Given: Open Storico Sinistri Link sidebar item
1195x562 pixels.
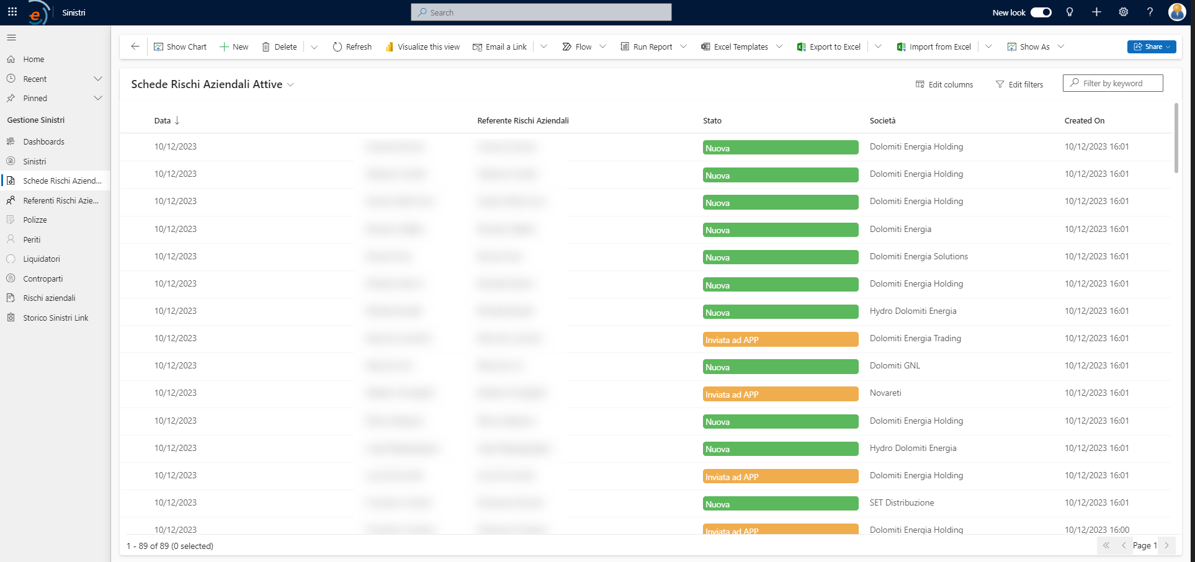Looking at the screenshot, I should 56,318.
